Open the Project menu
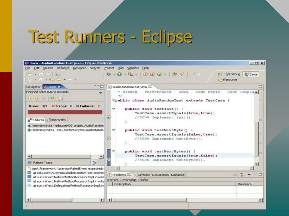The height and width of the screenshot is (216, 289). [109, 68]
